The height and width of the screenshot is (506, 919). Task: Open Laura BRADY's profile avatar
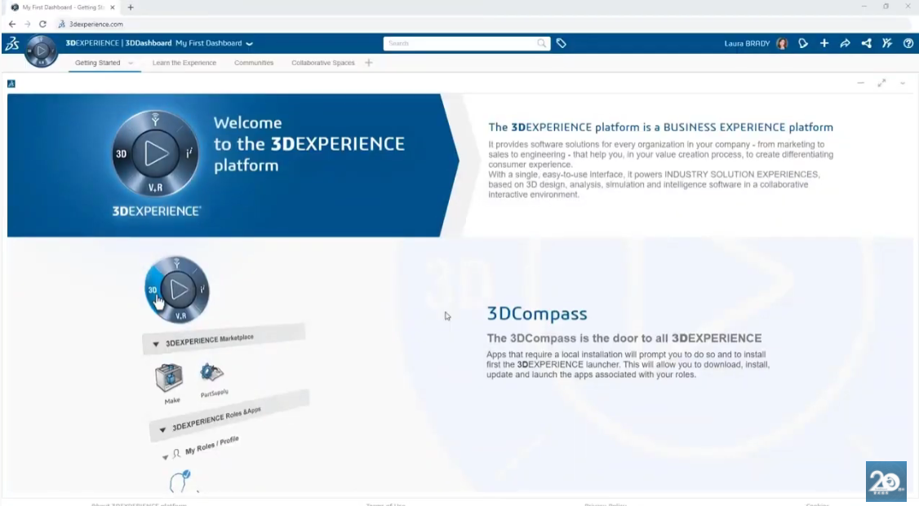point(782,43)
